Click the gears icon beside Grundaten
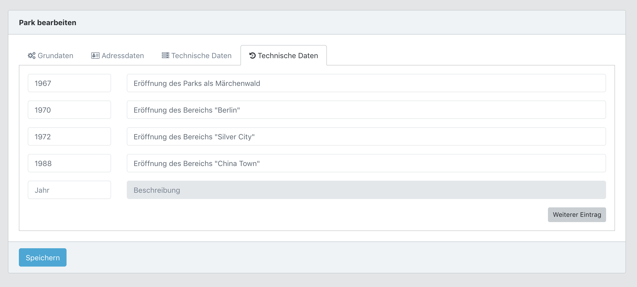 [32, 56]
